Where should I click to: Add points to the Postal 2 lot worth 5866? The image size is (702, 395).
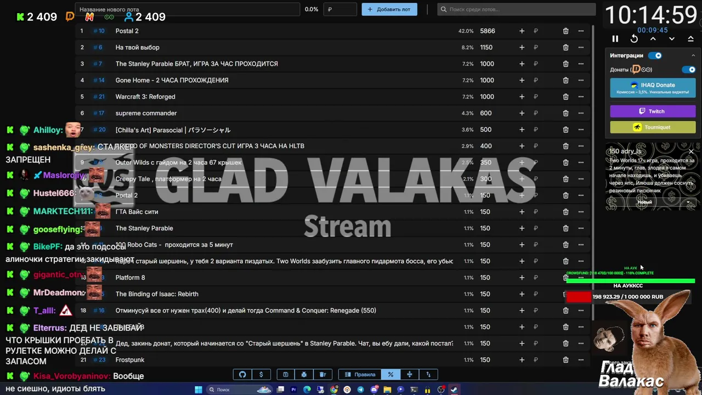click(522, 31)
